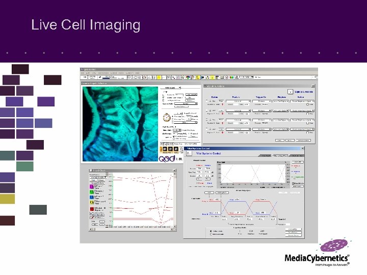Click the rightmost button at Signals window bottom
The image size is (367, 275).
304,141
